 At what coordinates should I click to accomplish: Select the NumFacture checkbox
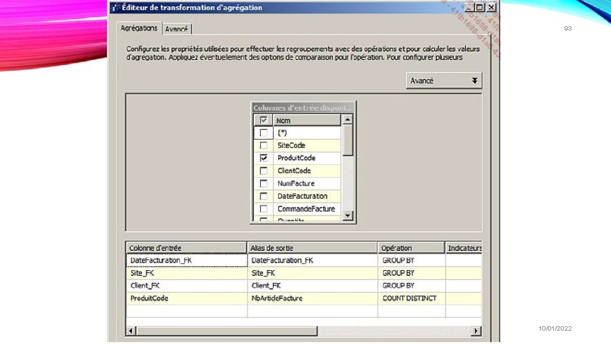pyautogui.click(x=263, y=183)
